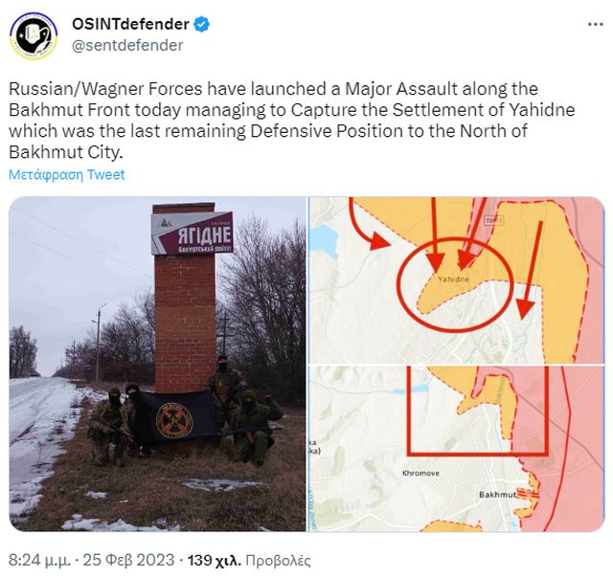Click the blue verified badge icon
This screenshot has width=613, height=578.
pos(202,24)
